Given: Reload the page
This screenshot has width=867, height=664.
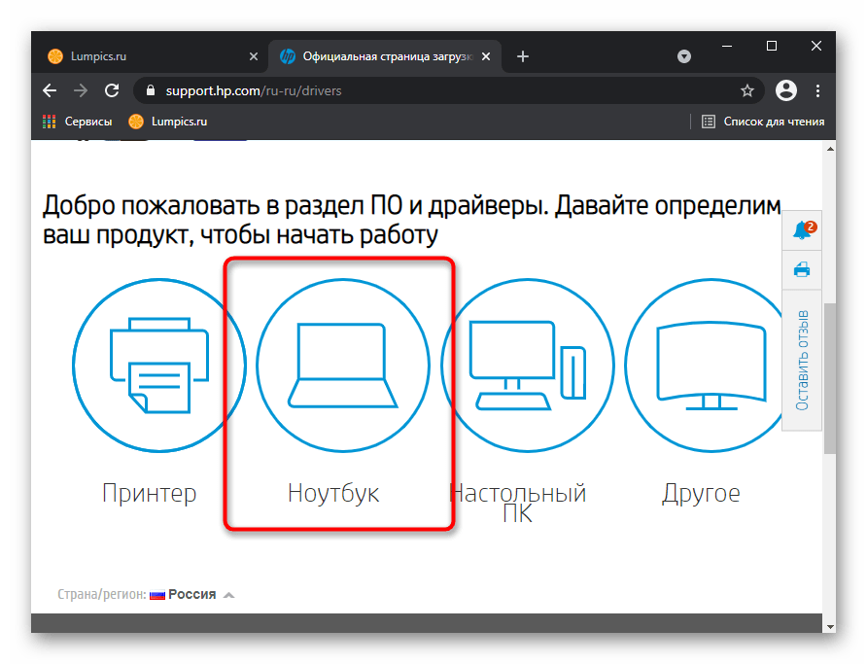Looking at the screenshot, I should pyautogui.click(x=112, y=90).
